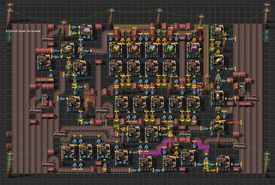Click the top power pole under column 33
The image size is (275, 185).
click(x=201, y=24)
